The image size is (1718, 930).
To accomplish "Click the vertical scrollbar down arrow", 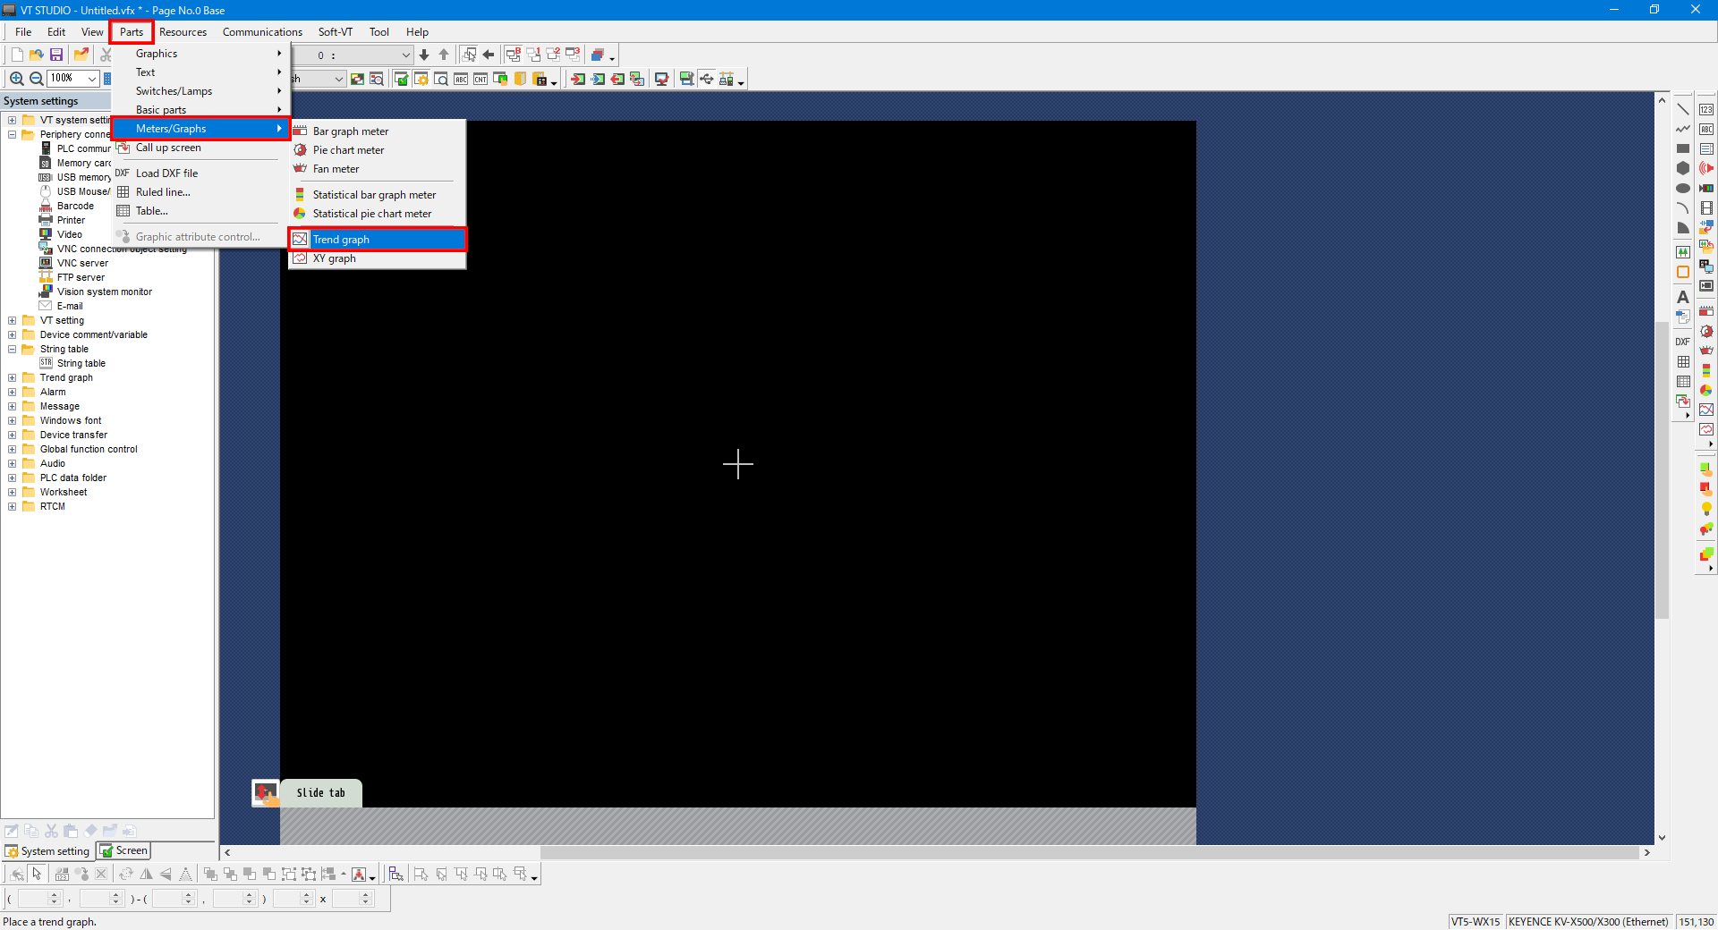I will 1662,838.
